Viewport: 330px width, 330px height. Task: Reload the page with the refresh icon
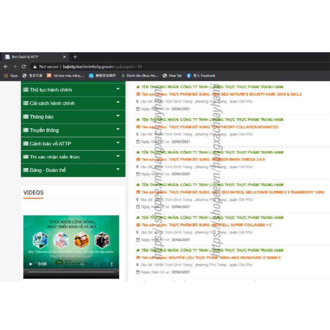point(24,67)
